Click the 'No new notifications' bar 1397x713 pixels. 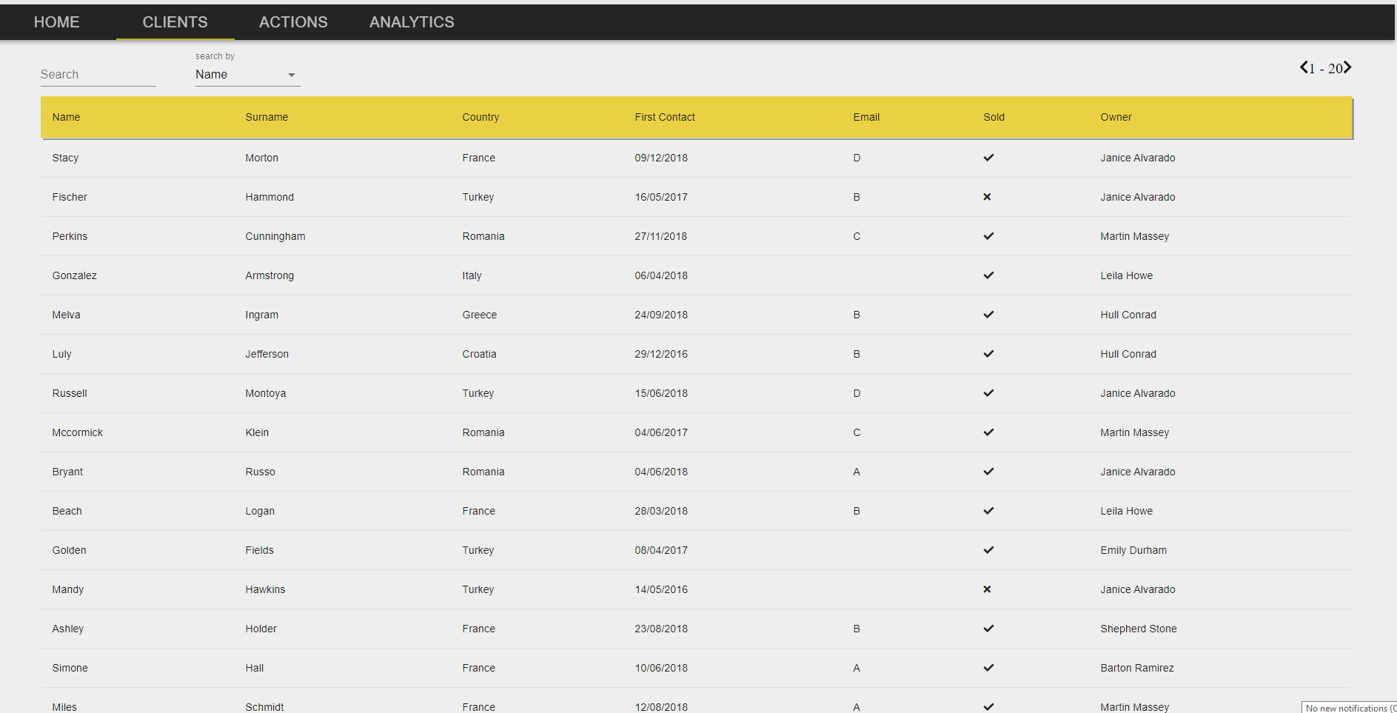click(x=1349, y=708)
